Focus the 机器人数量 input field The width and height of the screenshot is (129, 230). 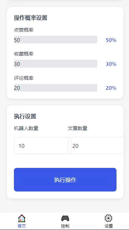[x=43, y=145]
